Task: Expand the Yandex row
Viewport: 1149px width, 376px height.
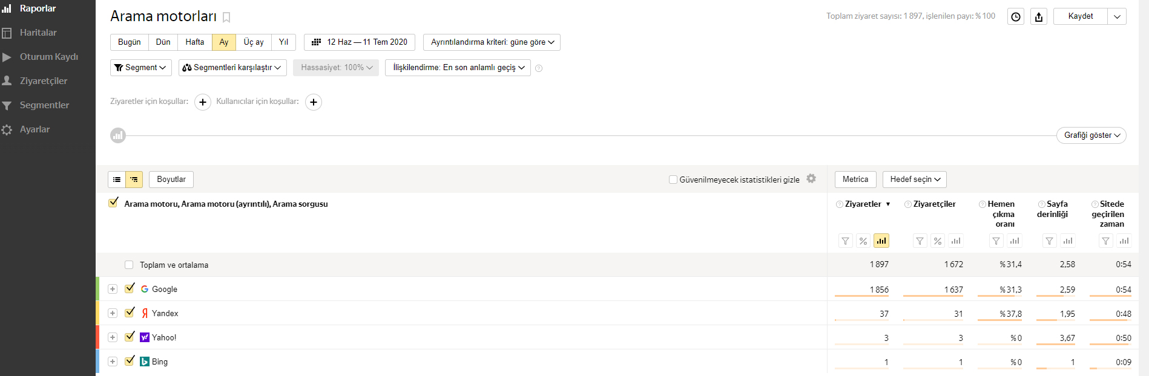Action: [x=113, y=313]
